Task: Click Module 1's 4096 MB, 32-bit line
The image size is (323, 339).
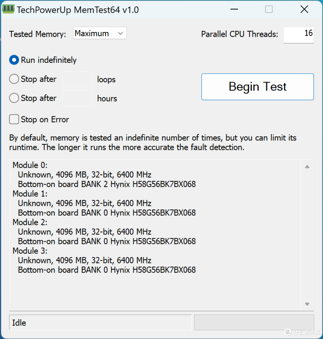Action: [x=84, y=203]
